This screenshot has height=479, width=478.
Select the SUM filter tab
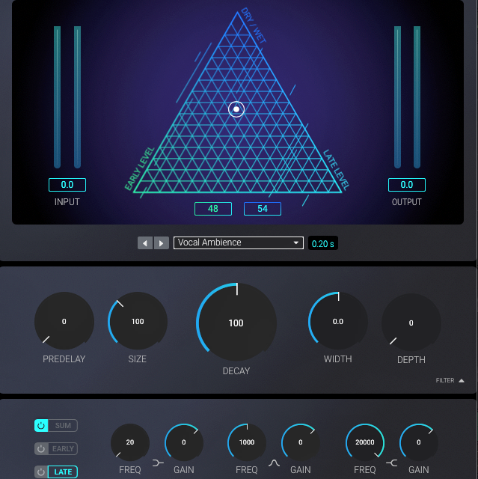pos(64,426)
